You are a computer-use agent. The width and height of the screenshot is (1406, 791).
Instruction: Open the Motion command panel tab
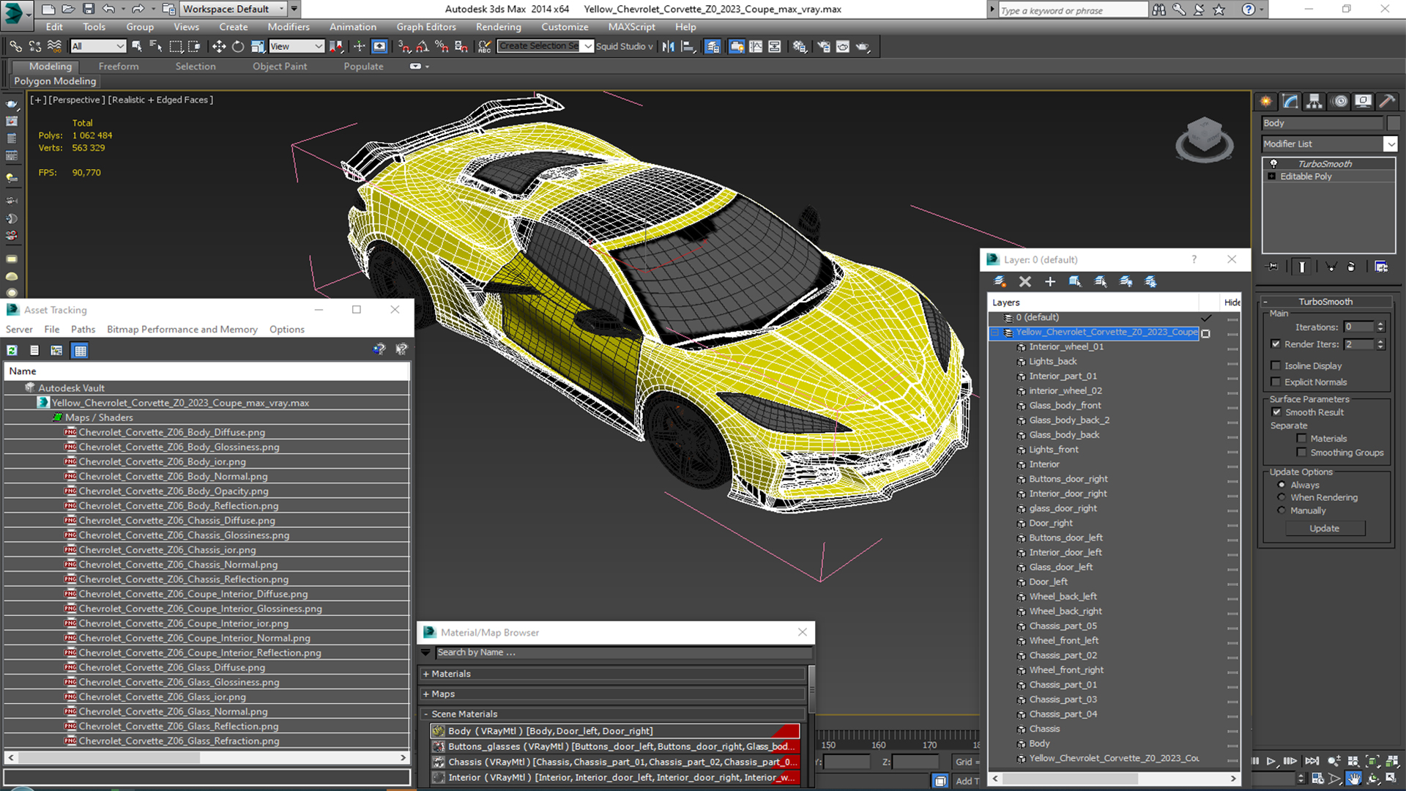[x=1340, y=101]
